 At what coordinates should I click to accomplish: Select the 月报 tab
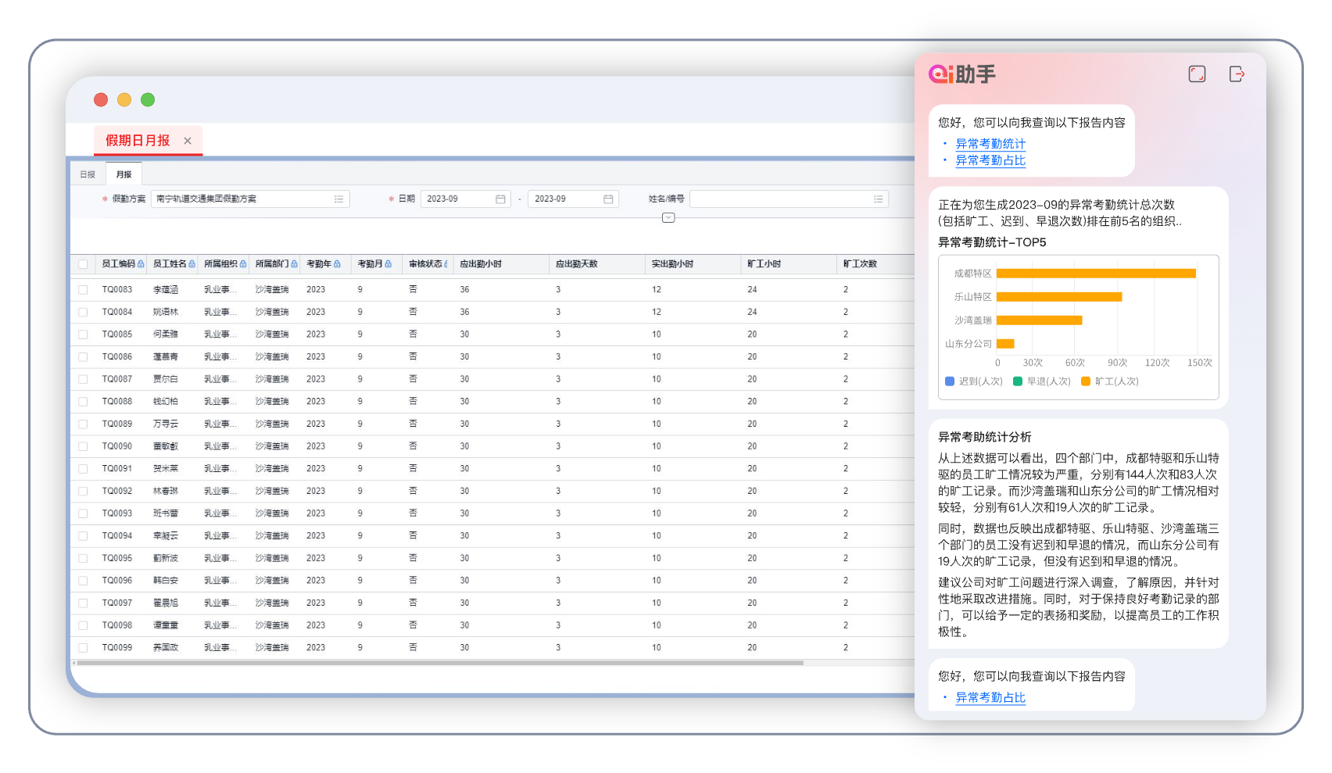124,174
